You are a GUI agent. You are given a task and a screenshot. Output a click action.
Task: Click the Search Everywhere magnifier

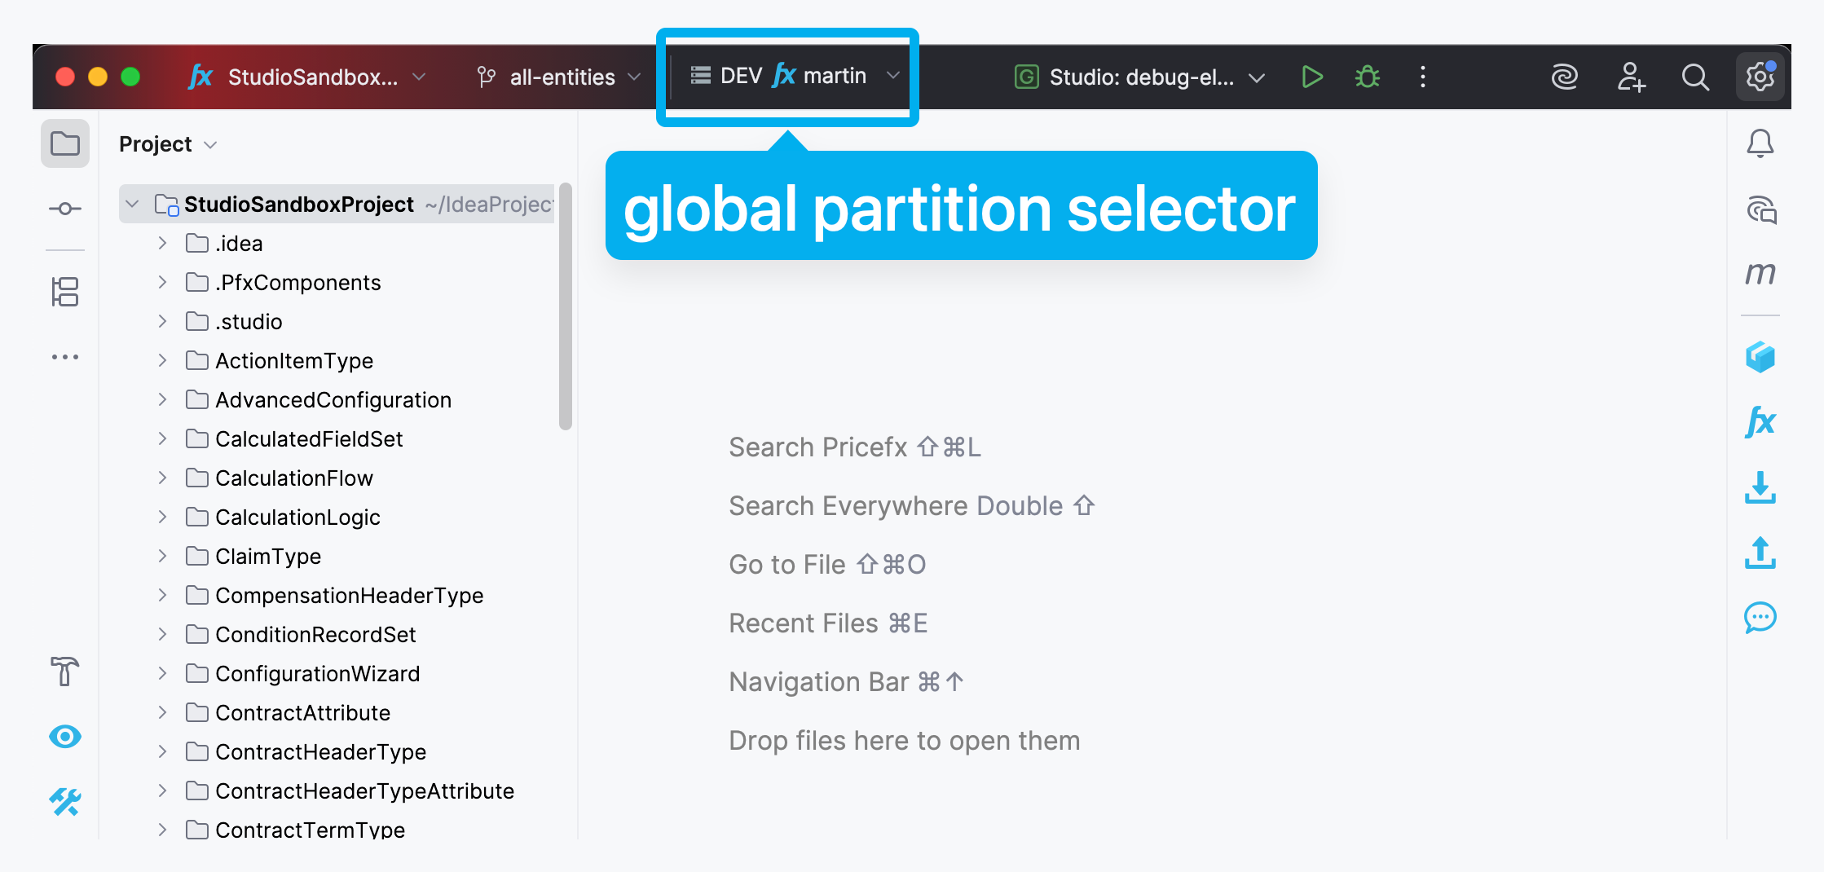click(x=1695, y=77)
